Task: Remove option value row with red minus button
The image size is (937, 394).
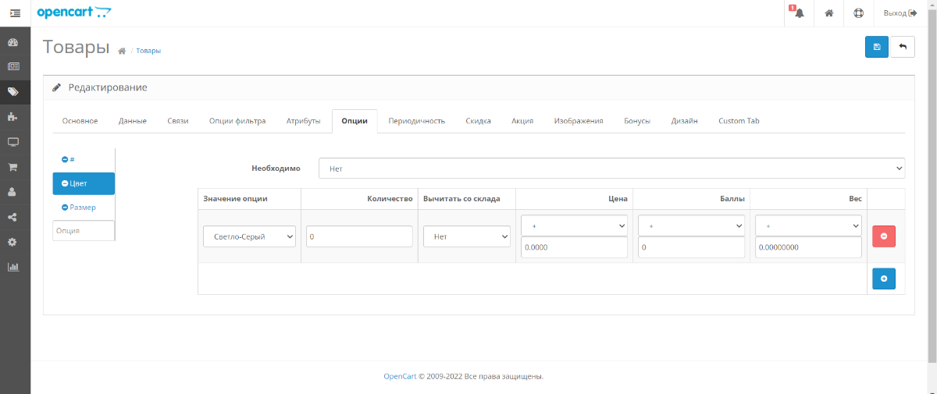Action: pos(884,236)
